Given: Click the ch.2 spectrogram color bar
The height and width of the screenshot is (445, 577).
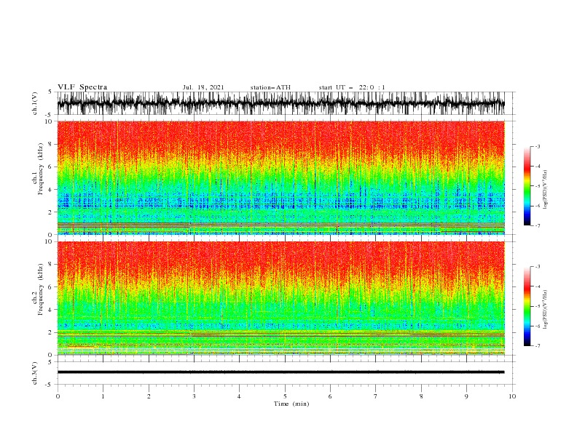Looking at the screenshot, I should [x=527, y=306].
